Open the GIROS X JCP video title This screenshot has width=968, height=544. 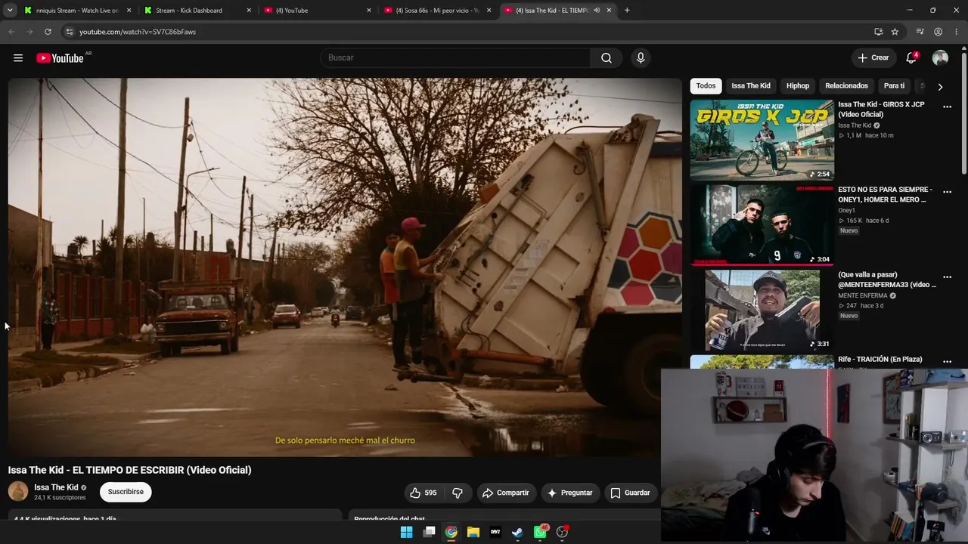click(881, 110)
